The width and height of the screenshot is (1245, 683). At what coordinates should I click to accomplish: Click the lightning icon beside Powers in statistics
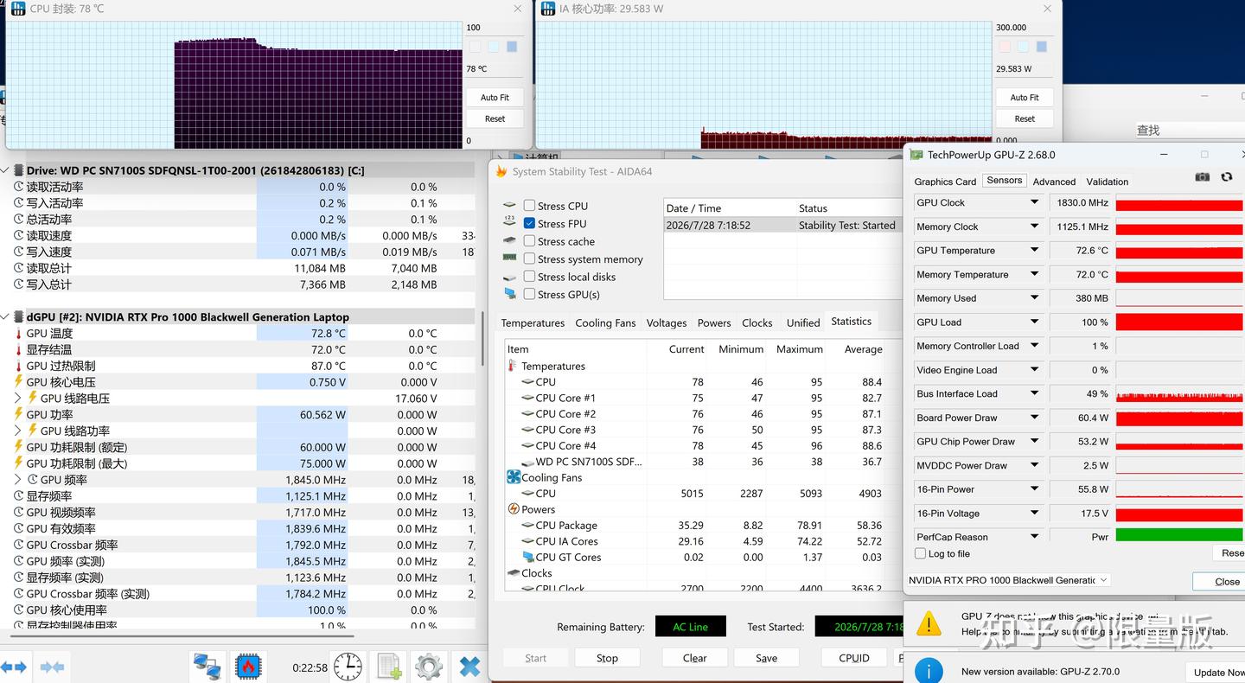click(514, 509)
